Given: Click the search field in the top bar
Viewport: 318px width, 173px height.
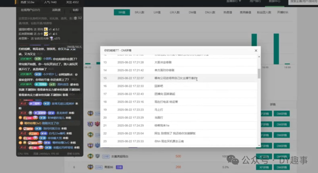Looking at the screenshot, I should pyautogui.click(x=303, y=2).
